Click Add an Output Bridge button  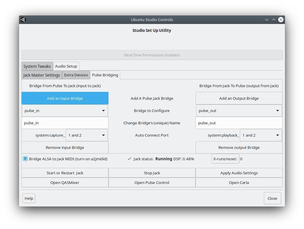(x=239, y=99)
